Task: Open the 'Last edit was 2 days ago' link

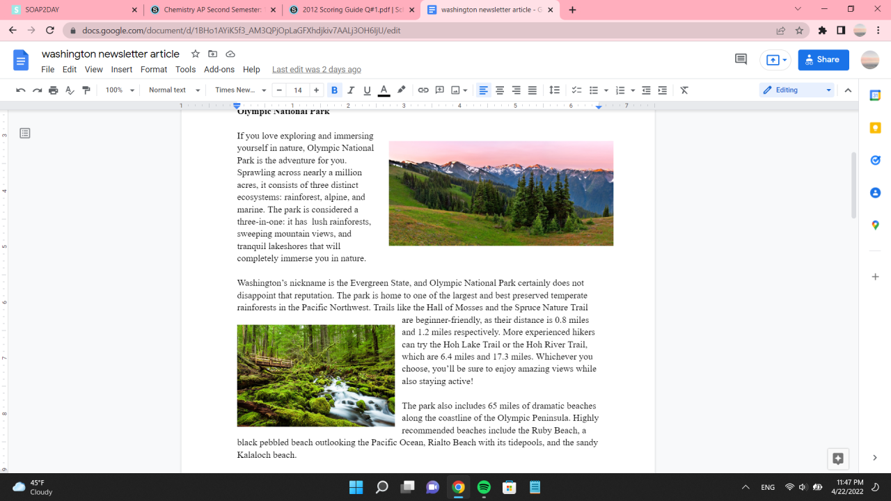Action: pyautogui.click(x=316, y=70)
